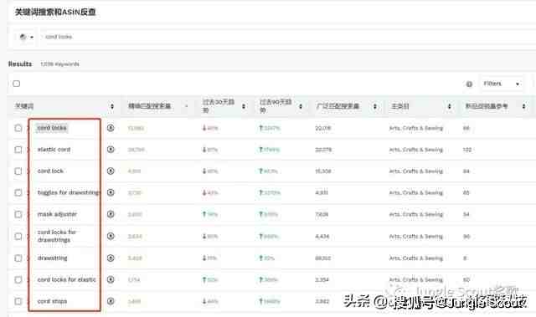Select the elastic cord keyword

pos(54,150)
